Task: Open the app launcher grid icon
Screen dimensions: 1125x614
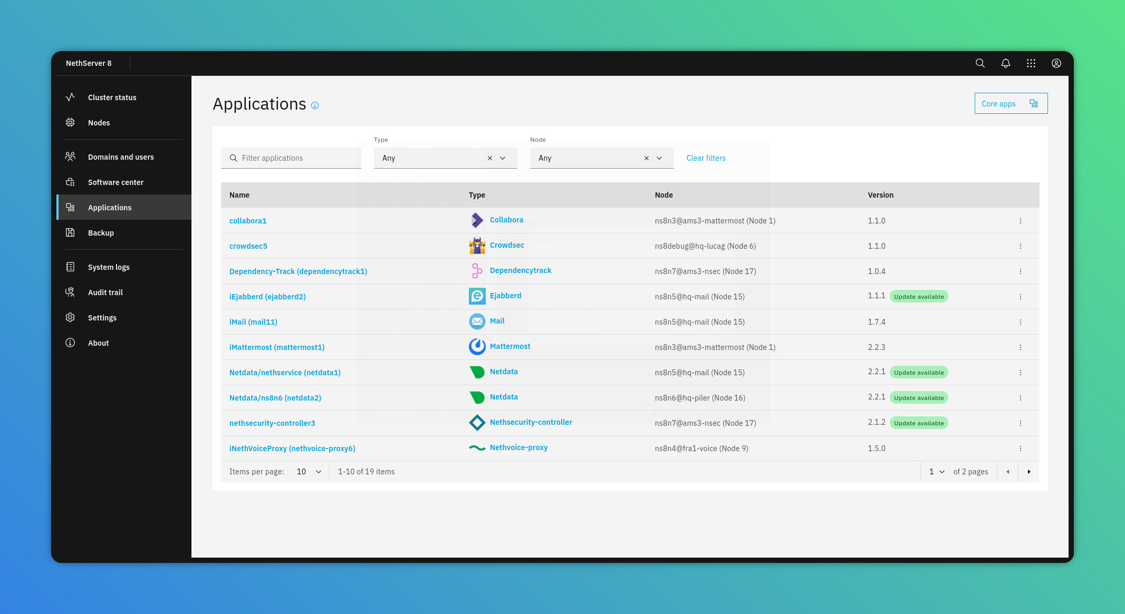Action: pos(1031,63)
